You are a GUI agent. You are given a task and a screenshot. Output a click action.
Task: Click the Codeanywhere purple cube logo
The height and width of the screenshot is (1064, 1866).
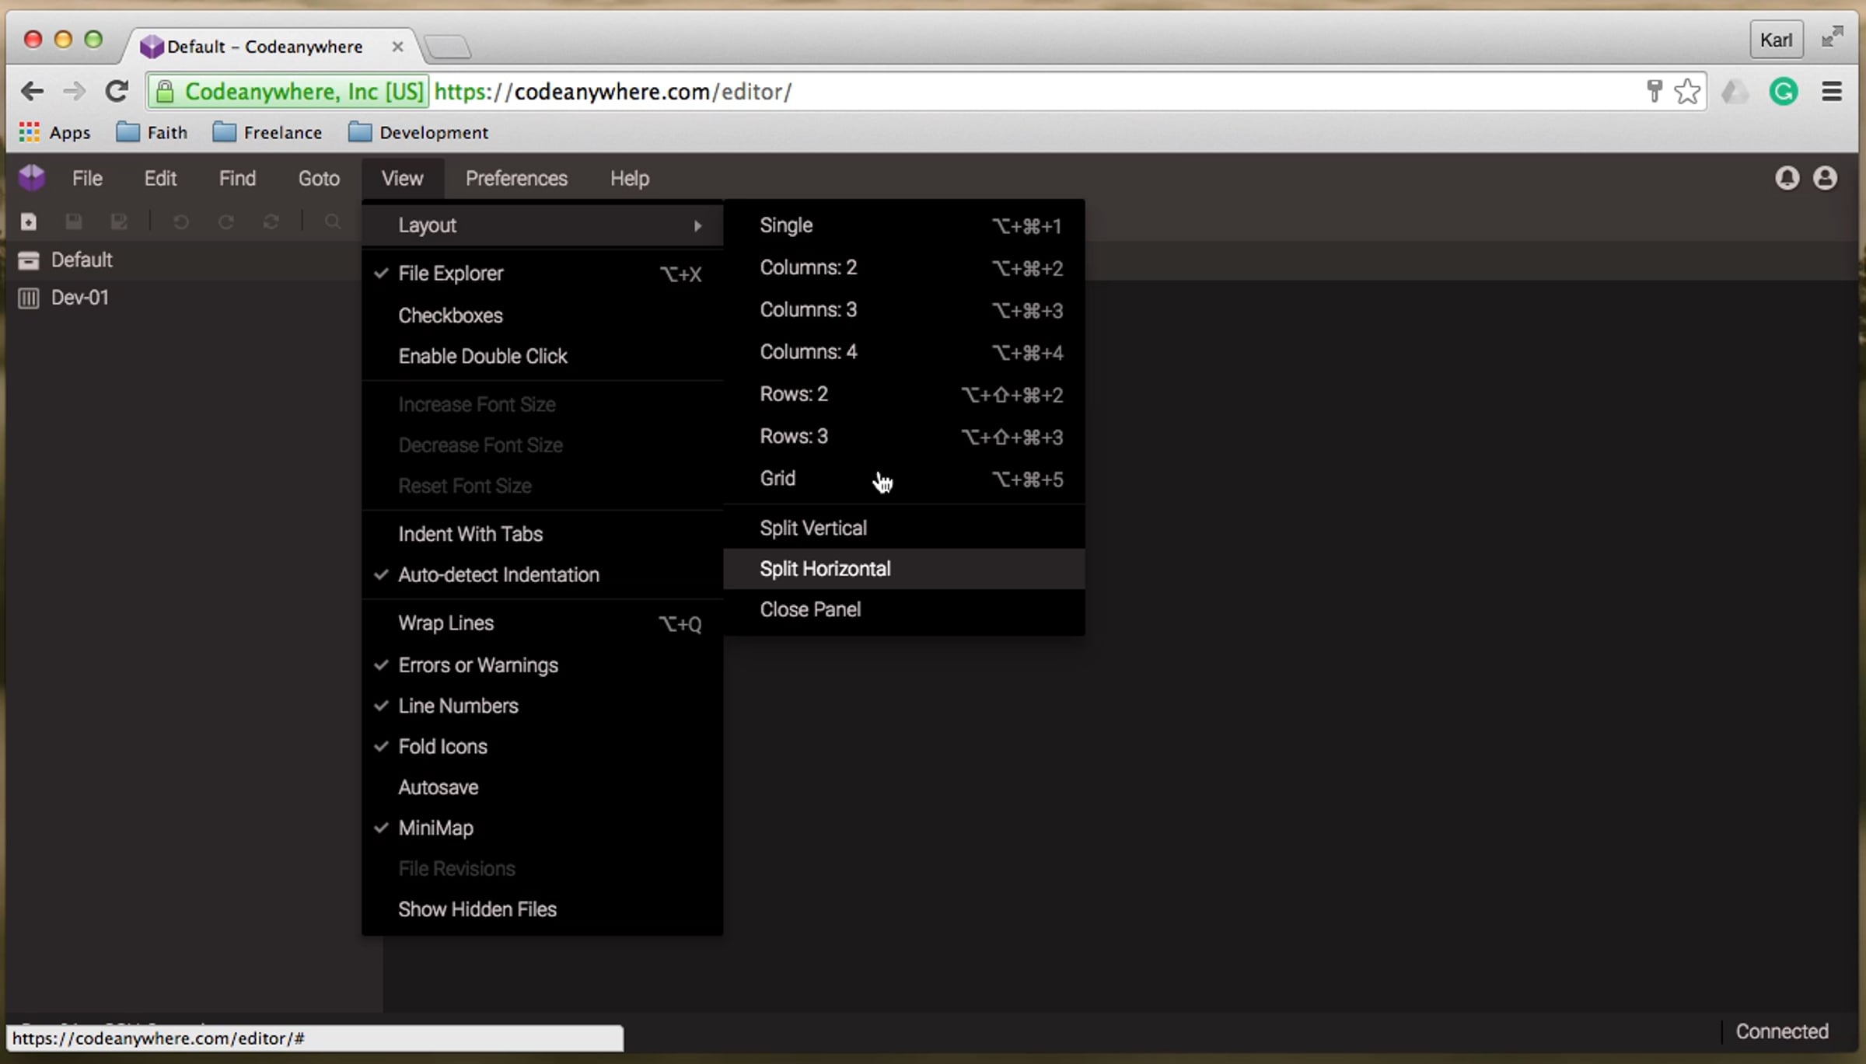pos(32,178)
